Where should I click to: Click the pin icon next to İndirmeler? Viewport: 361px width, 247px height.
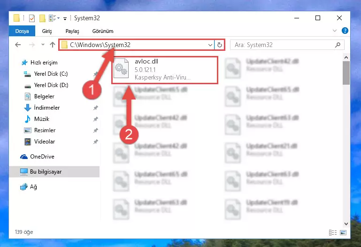coord(96,108)
